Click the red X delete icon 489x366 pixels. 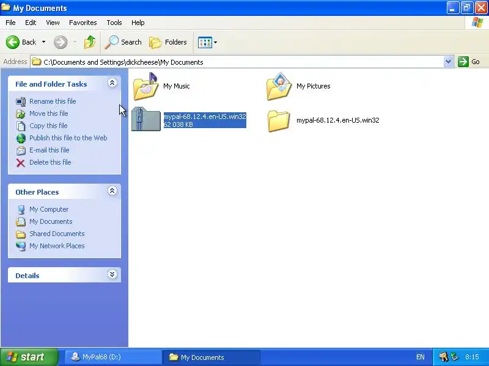[x=21, y=163]
